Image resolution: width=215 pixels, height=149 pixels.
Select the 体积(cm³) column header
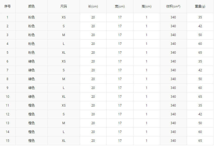[173, 6]
